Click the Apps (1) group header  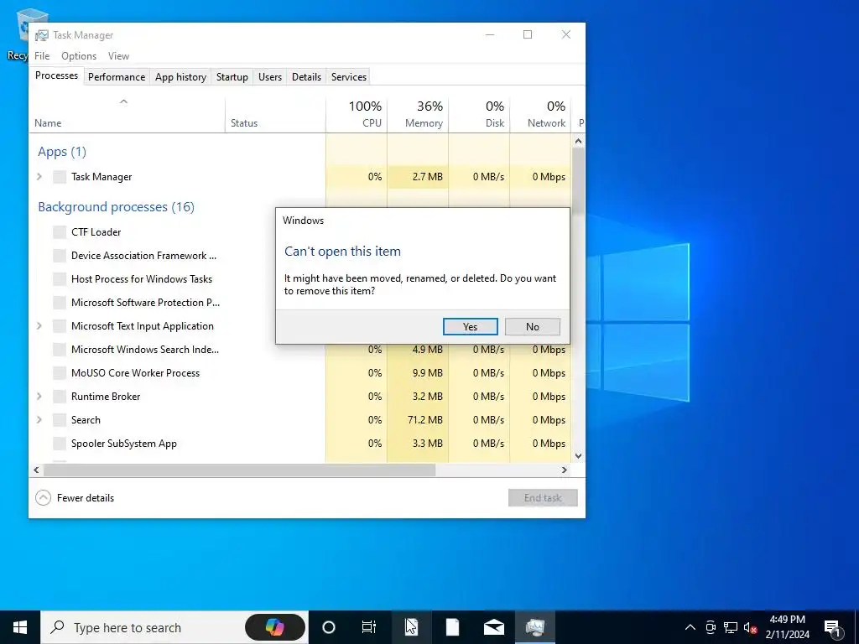(62, 152)
